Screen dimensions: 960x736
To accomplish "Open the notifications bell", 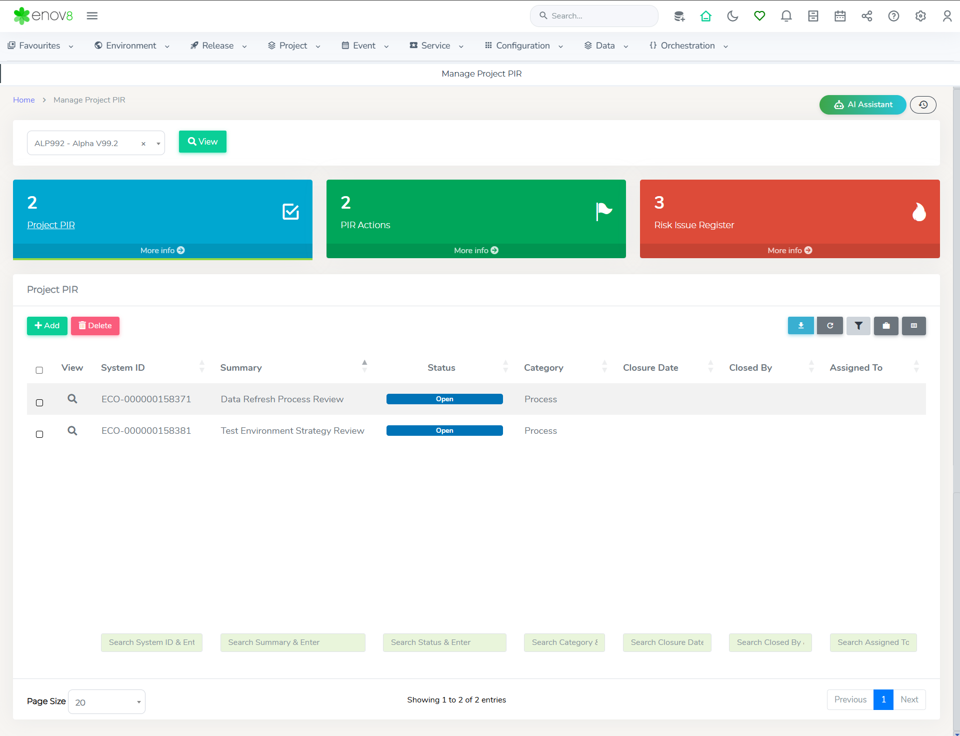I will [x=786, y=16].
